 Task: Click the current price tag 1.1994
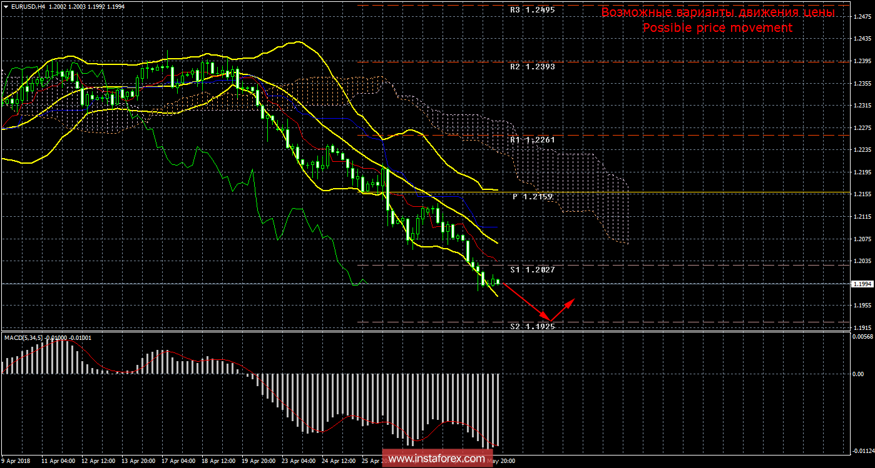(861, 284)
